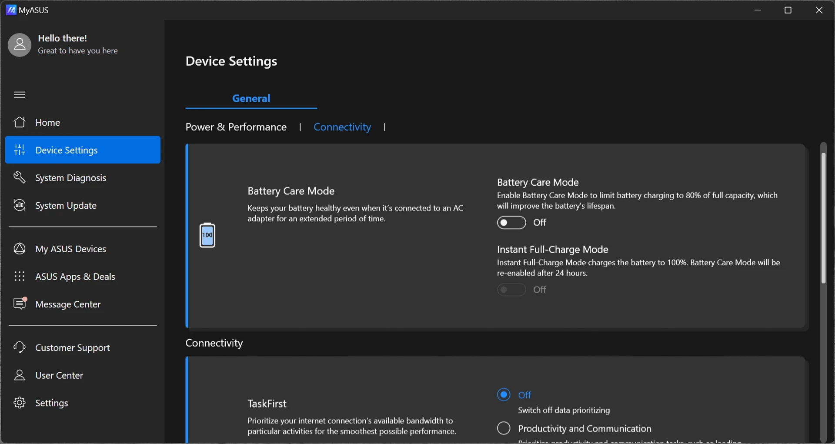Maximize the MyASUS window
Viewport: 835px width, 444px height.
coord(788,10)
